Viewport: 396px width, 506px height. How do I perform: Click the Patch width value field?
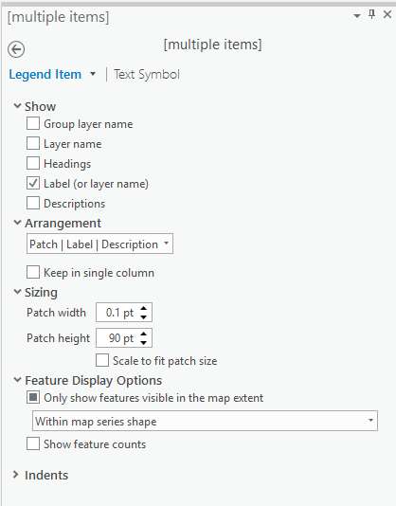(x=117, y=313)
